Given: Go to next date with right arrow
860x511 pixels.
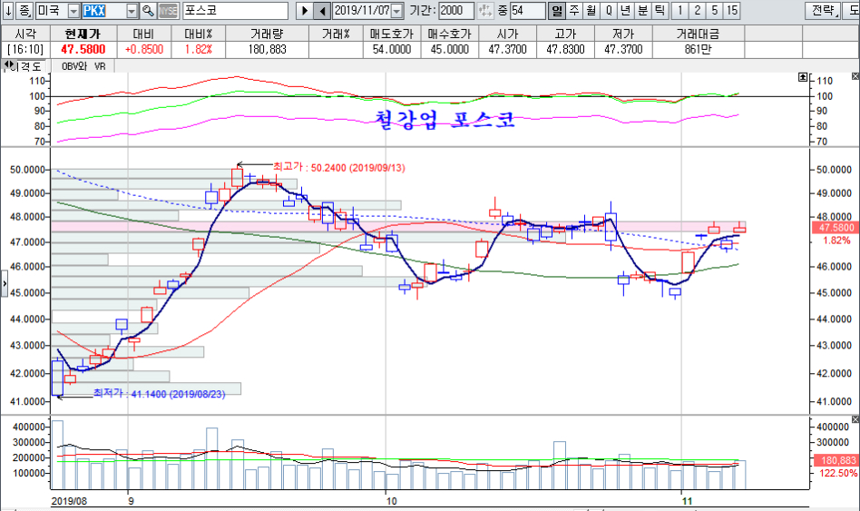Looking at the screenshot, I should (305, 11).
